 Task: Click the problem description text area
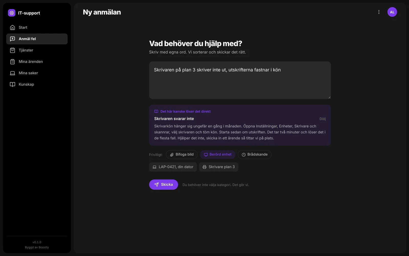[x=240, y=80]
